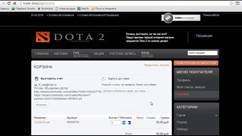Viewport: 242px width, 136px height.
Task: Open the Поиск в Интернете bookmark
Action: pyautogui.click(x=104, y=9)
